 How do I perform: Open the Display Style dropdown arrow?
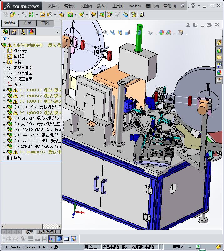click(144, 33)
